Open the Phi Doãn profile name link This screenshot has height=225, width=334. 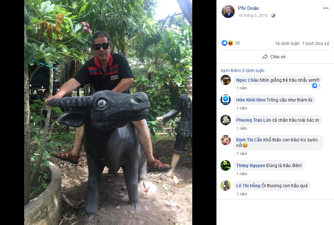[248, 8]
